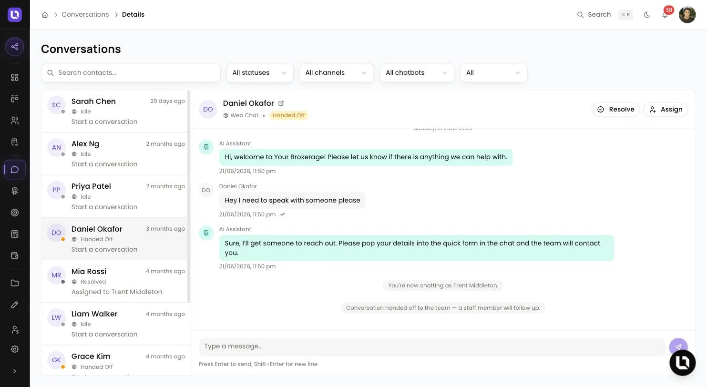Click the Type a message box

[x=432, y=346]
